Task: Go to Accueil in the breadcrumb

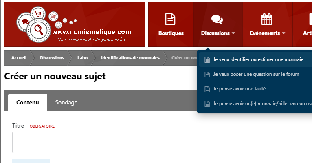Action: click(x=19, y=58)
